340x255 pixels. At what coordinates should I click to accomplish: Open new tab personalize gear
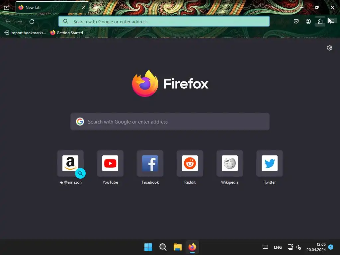point(330,48)
